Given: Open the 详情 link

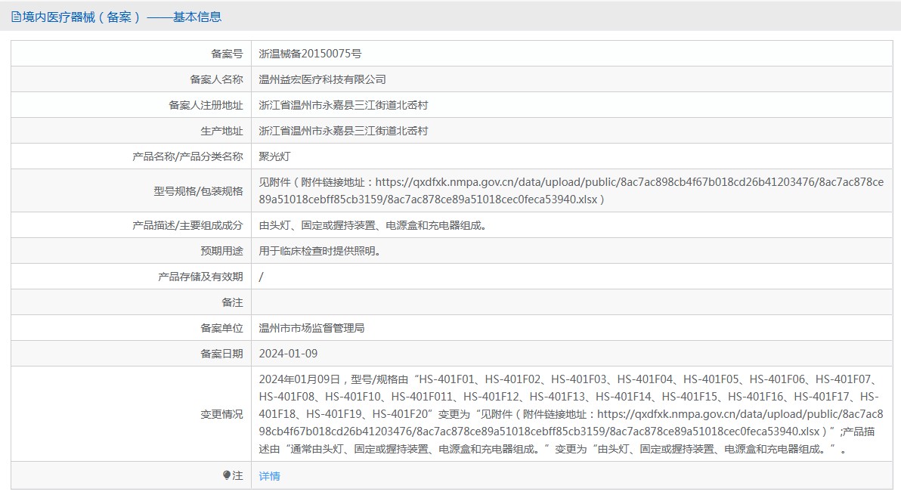Looking at the screenshot, I should [269, 476].
